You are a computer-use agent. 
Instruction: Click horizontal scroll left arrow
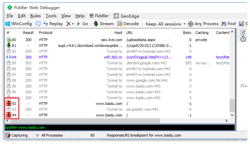tap(7, 121)
